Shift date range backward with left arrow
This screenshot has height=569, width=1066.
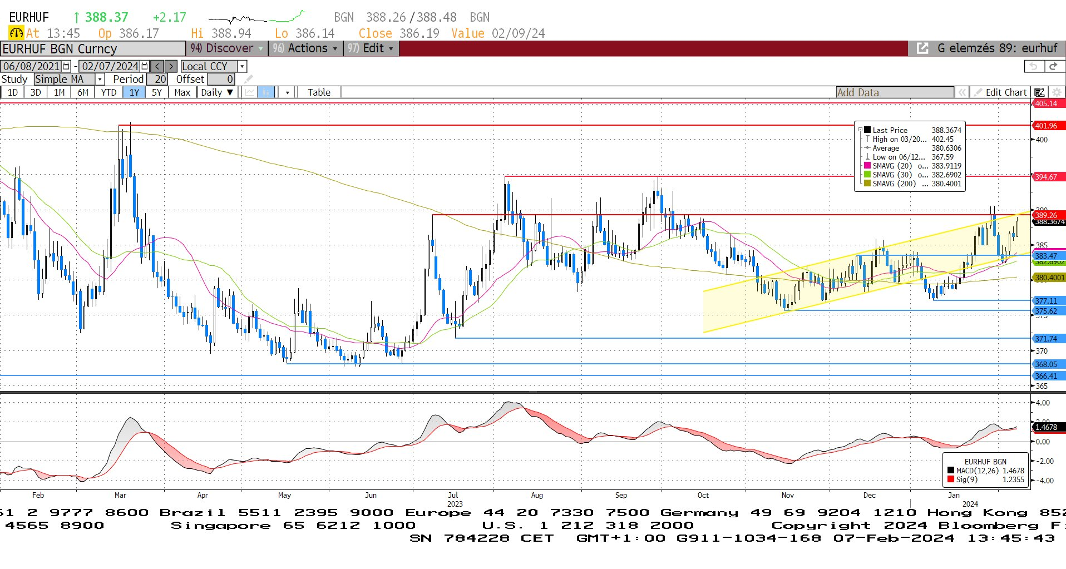pos(157,66)
